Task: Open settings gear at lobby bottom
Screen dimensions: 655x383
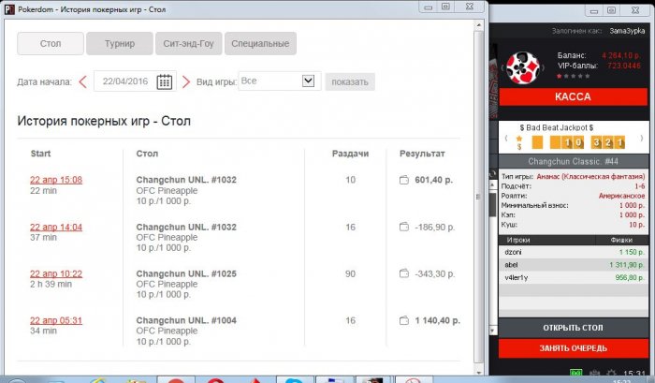Action: [x=611, y=373]
